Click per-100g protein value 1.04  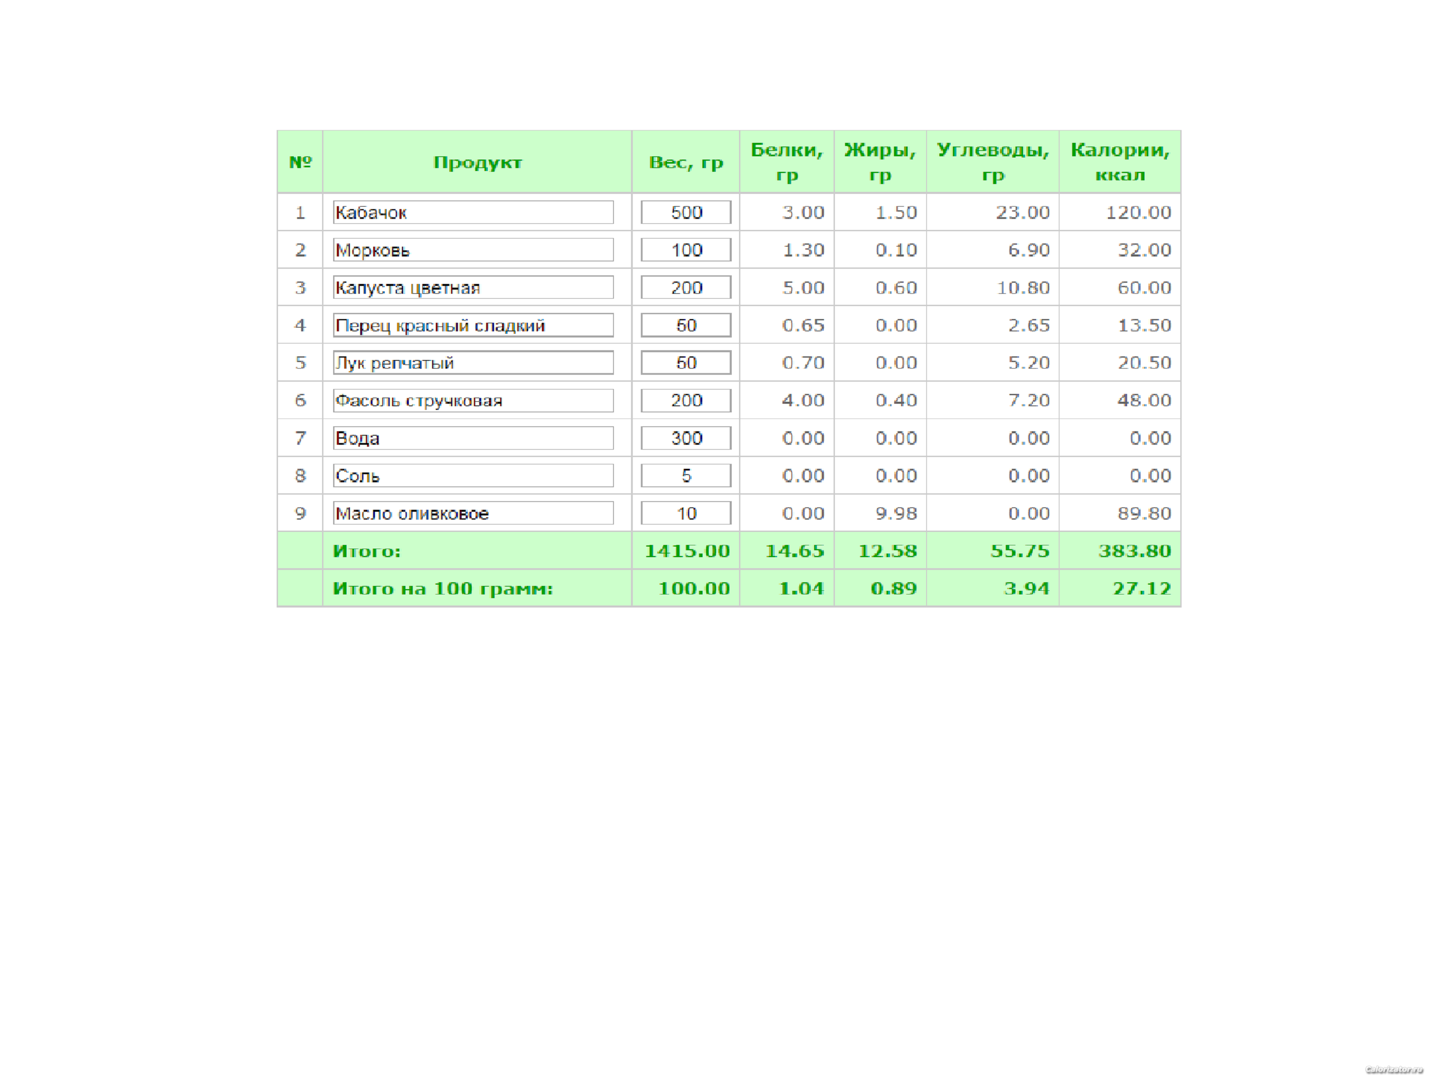801,588
